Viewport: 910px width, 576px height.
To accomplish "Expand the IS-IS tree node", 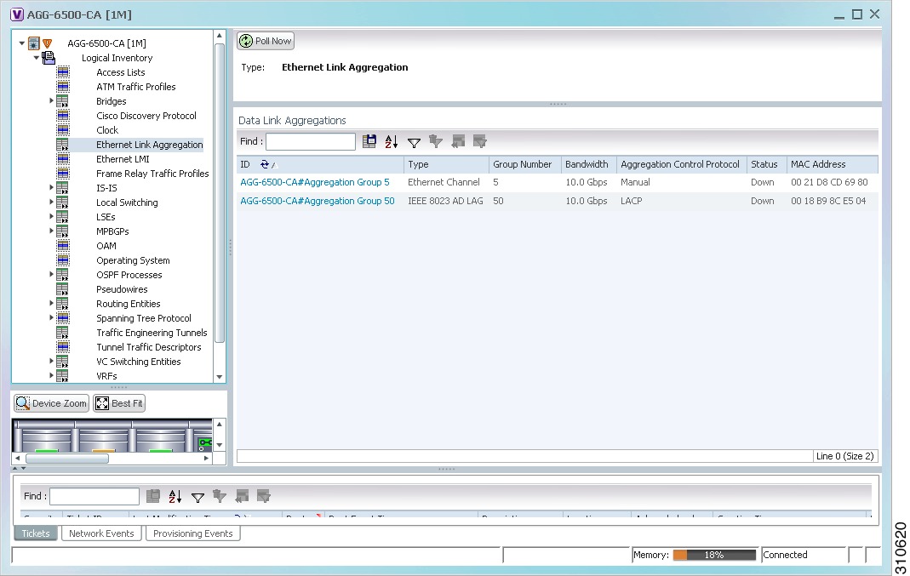I will [x=51, y=187].
